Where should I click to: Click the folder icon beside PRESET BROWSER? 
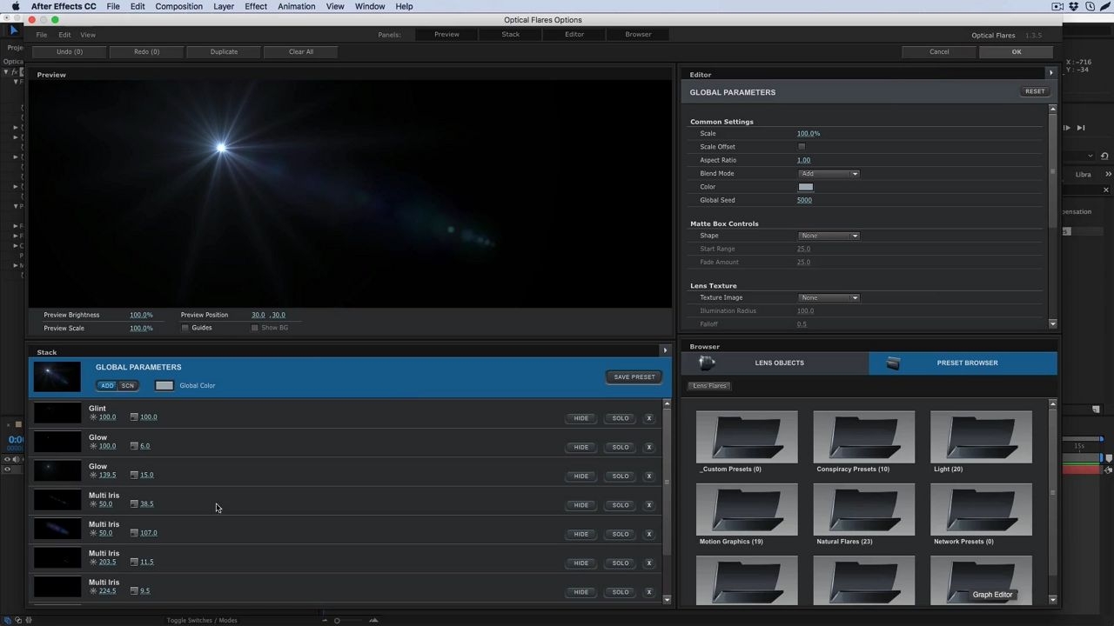(x=893, y=363)
